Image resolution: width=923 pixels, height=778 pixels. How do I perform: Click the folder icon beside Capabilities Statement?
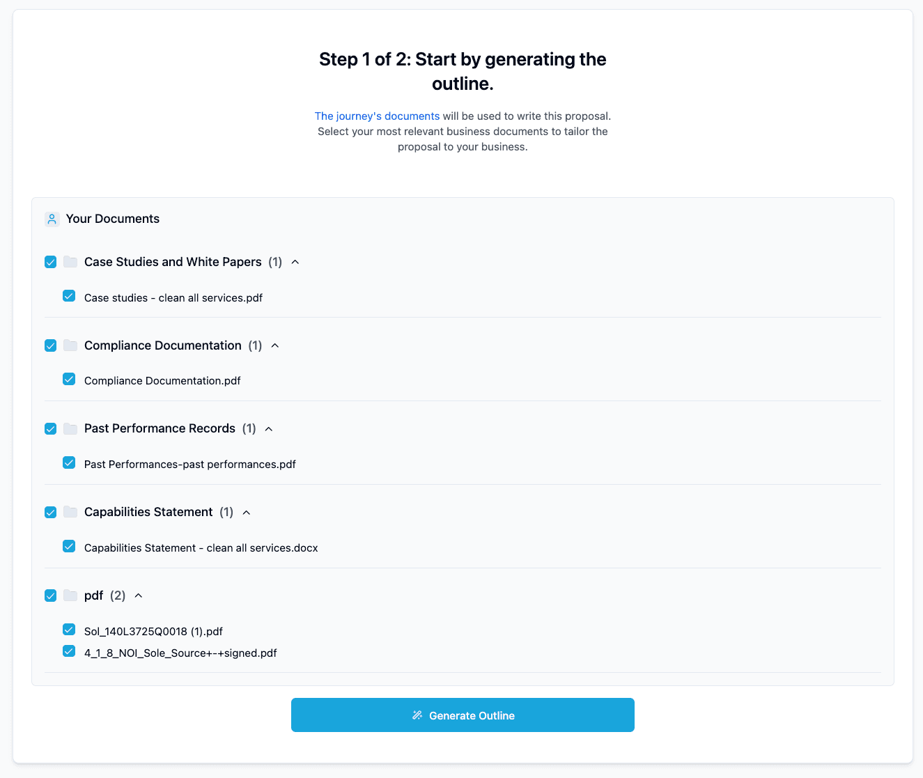[x=70, y=512]
